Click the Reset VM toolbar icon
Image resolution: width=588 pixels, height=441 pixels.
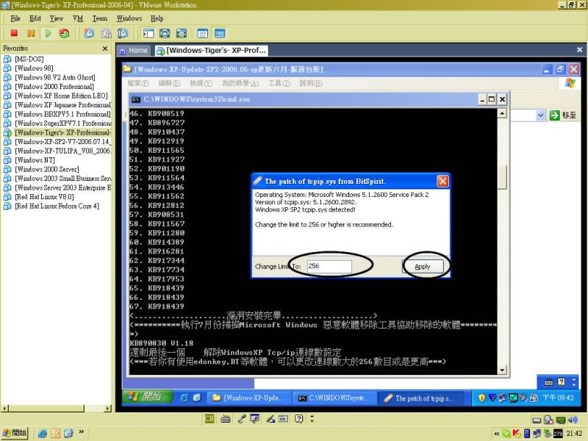(x=65, y=33)
